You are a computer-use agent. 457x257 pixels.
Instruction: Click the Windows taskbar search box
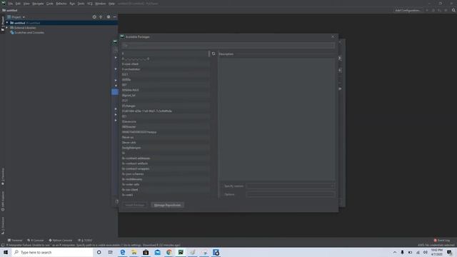click(52, 252)
